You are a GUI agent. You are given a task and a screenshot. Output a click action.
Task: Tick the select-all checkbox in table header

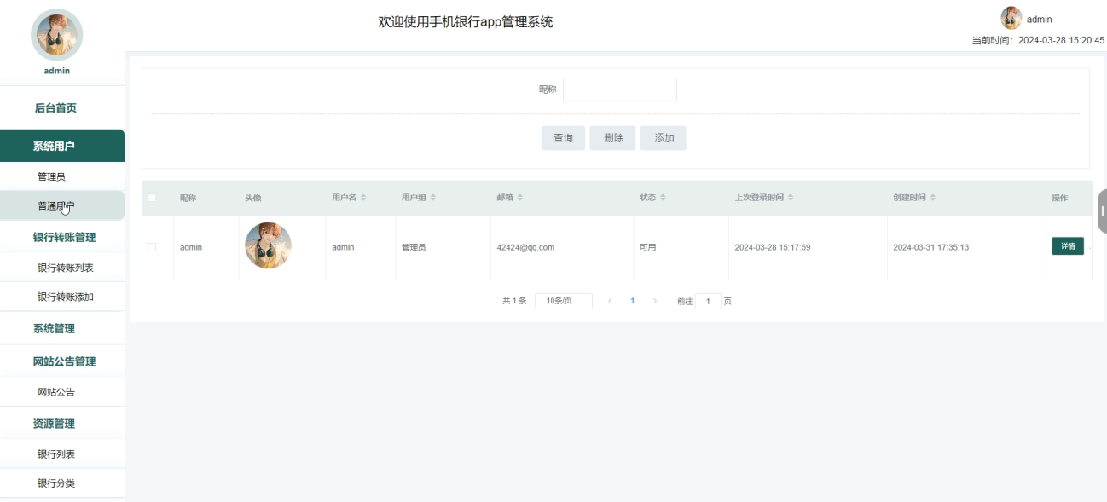pos(153,198)
